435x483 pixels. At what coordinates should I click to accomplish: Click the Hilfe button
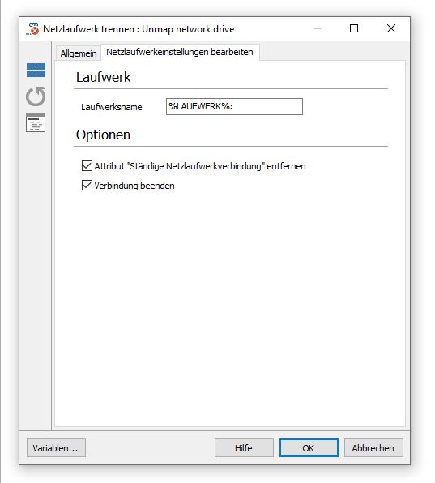244,448
